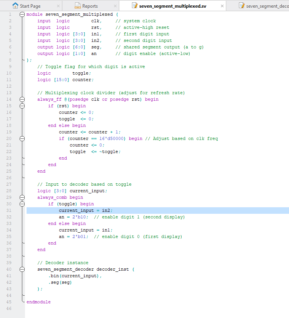Collapse the always_ff block fold marker
289x318 pixels.
(x=22, y=99)
